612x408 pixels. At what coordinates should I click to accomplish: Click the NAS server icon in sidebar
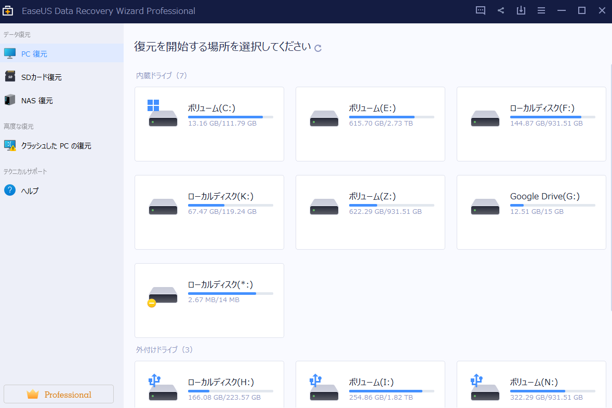click(x=10, y=100)
